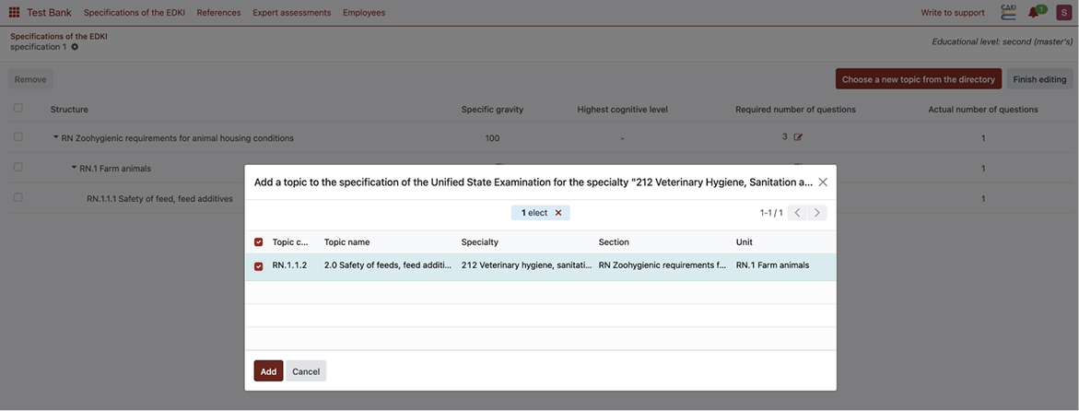Open the CAKI logo icon in the header

[1008, 12]
